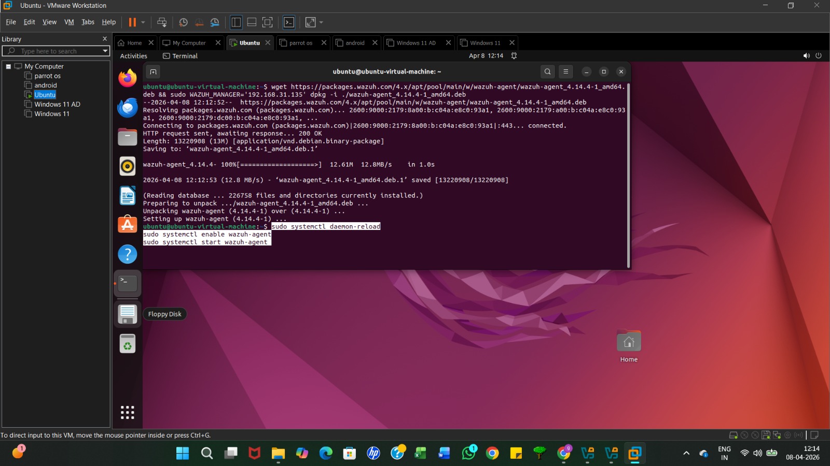Enter full screen mode via toolbar icon
Image resolution: width=830 pixels, height=466 pixels.
click(x=267, y=22)
